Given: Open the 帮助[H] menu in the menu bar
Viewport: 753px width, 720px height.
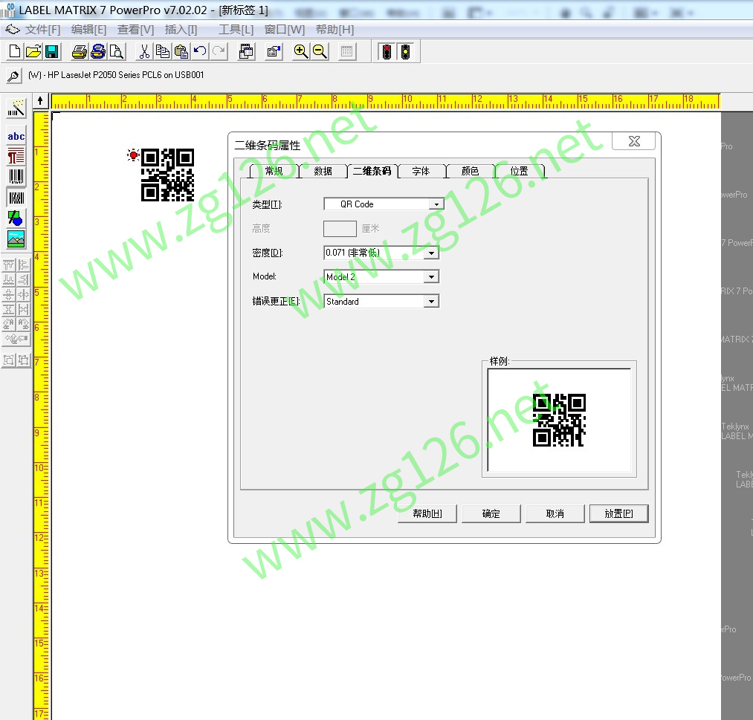Looking at the screenshot, I should point(335,30).
